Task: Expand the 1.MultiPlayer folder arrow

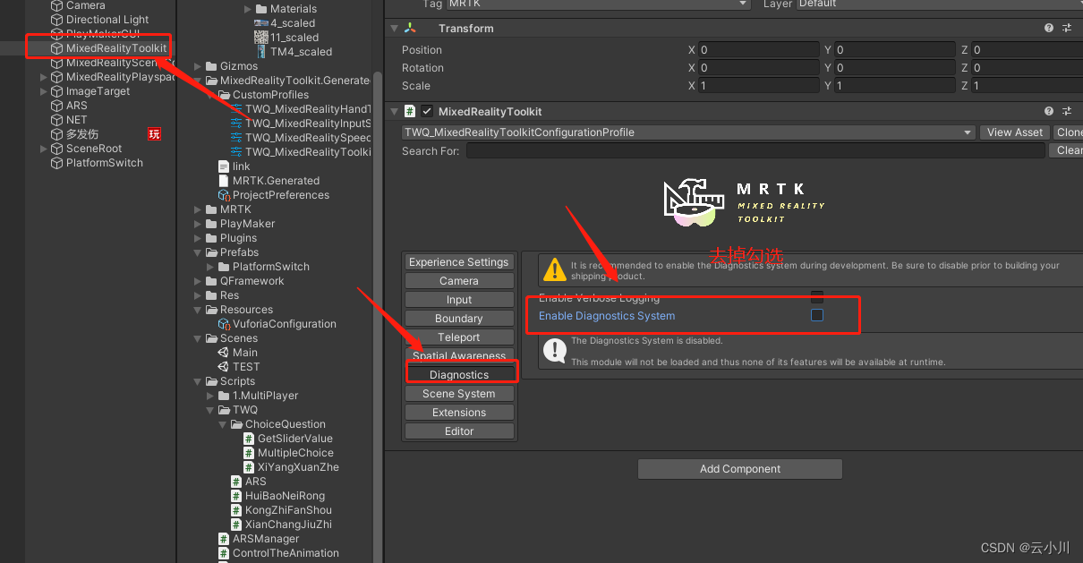Action: [211, 396]
